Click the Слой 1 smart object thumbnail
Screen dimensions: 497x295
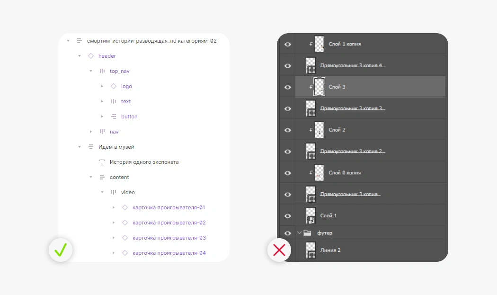coord(311,216)
